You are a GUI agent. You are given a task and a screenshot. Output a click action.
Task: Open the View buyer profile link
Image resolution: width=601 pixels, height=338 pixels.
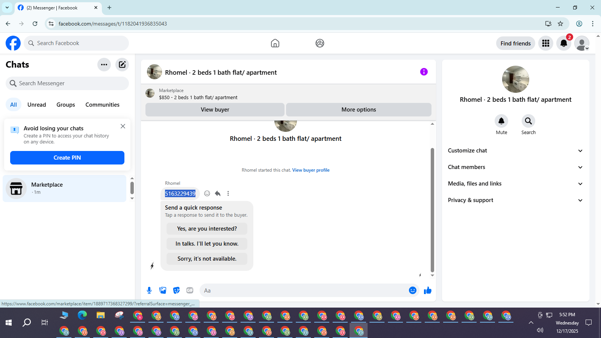point(311,170)
